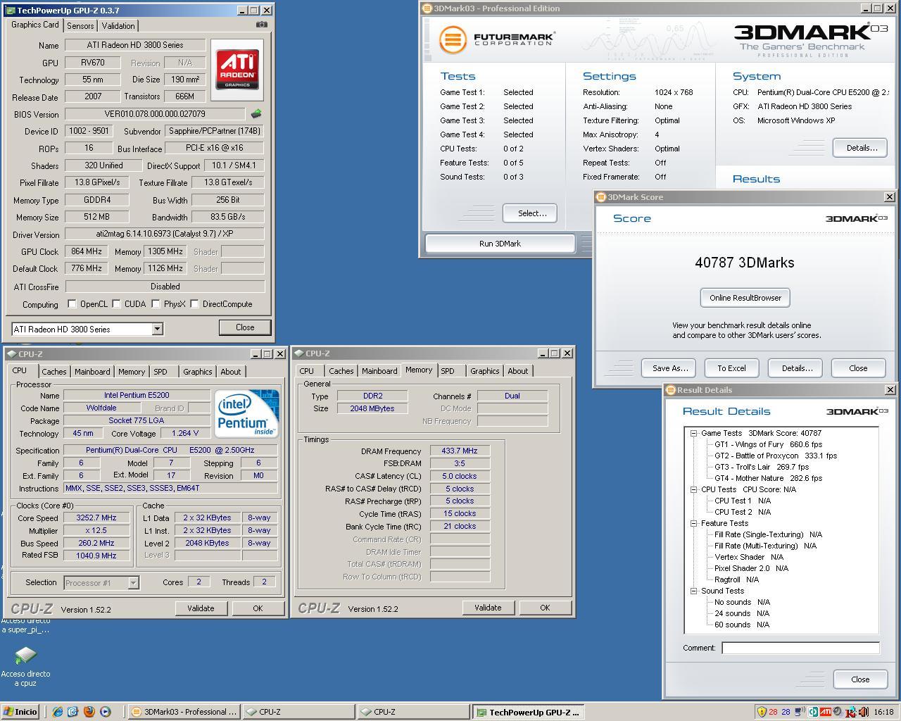Select GT1 - Wings of Fury result row

click(x=768, y=444)
